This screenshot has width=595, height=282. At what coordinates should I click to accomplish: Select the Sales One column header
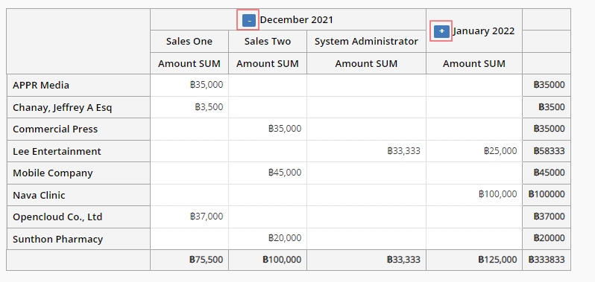pos(189,41)
